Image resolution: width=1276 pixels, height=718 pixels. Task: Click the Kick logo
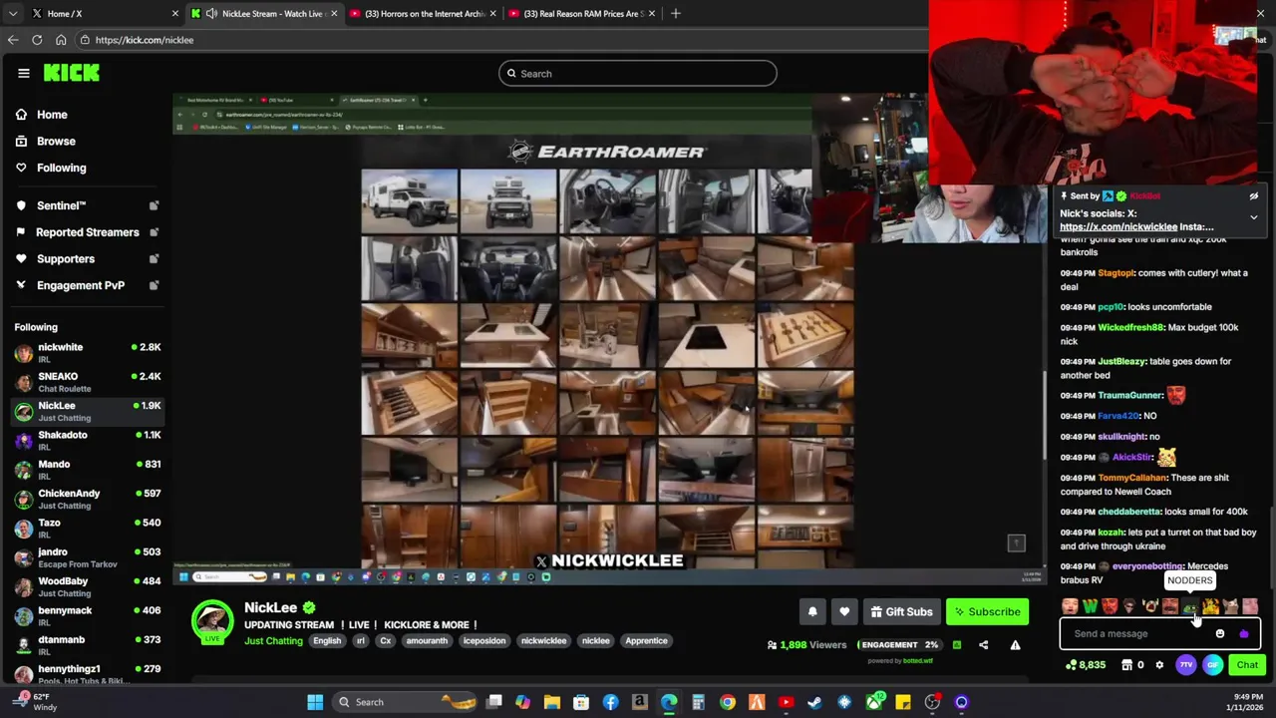[72, 73]
